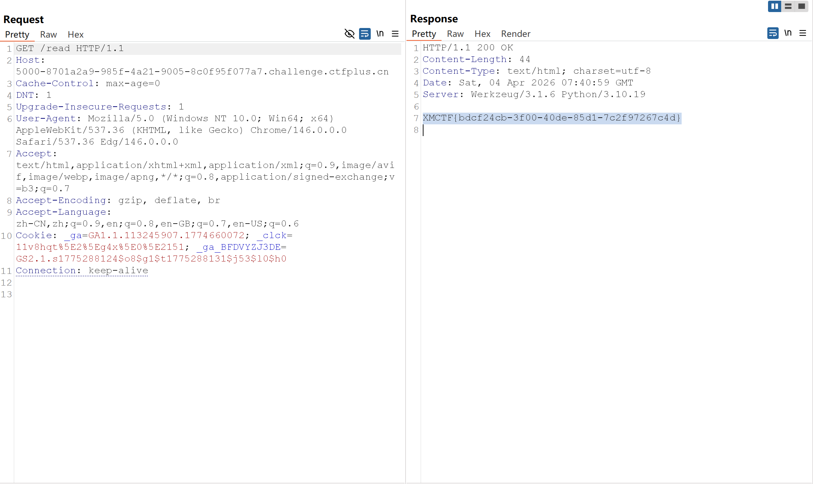Show newline characters in Response panel
Screen dimensions: 813x484
point(788,33)
